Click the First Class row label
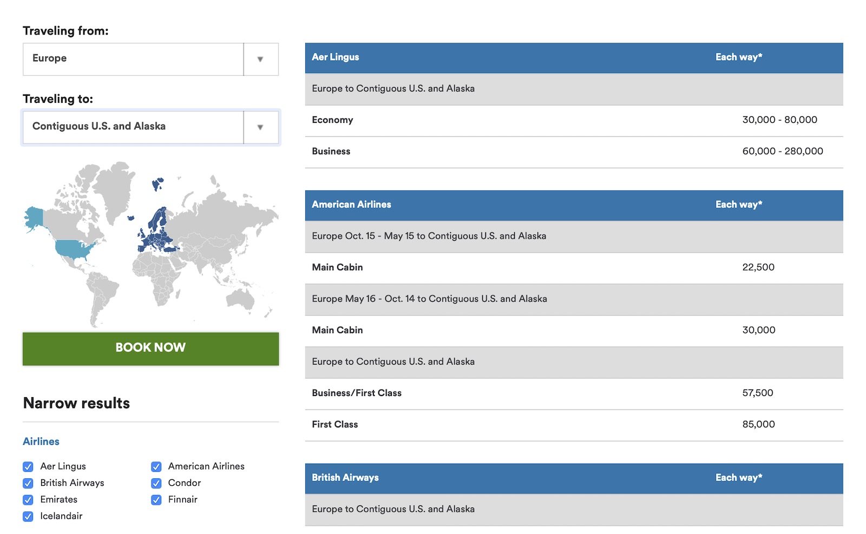The height and width of the screenshot is (534, 866). [x=335, y=424]
